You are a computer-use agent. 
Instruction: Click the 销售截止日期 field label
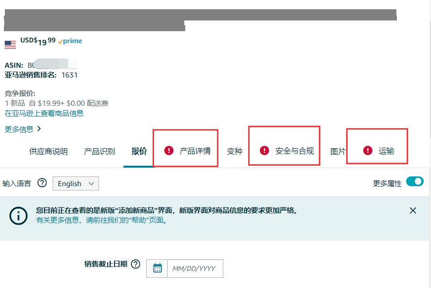[x=106, y=264]
